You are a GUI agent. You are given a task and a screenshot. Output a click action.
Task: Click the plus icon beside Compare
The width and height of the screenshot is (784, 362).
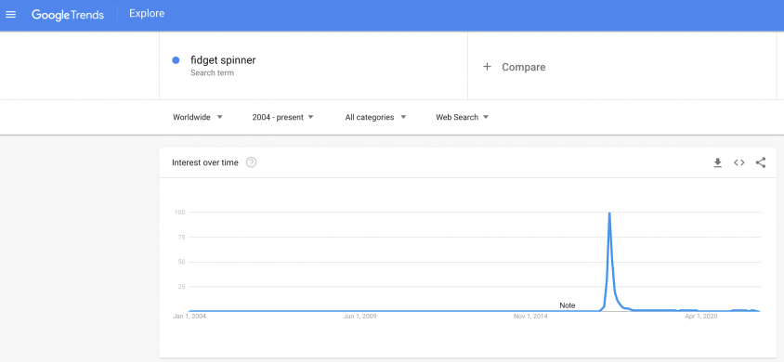pyautogui.click(x=487, y=67)
